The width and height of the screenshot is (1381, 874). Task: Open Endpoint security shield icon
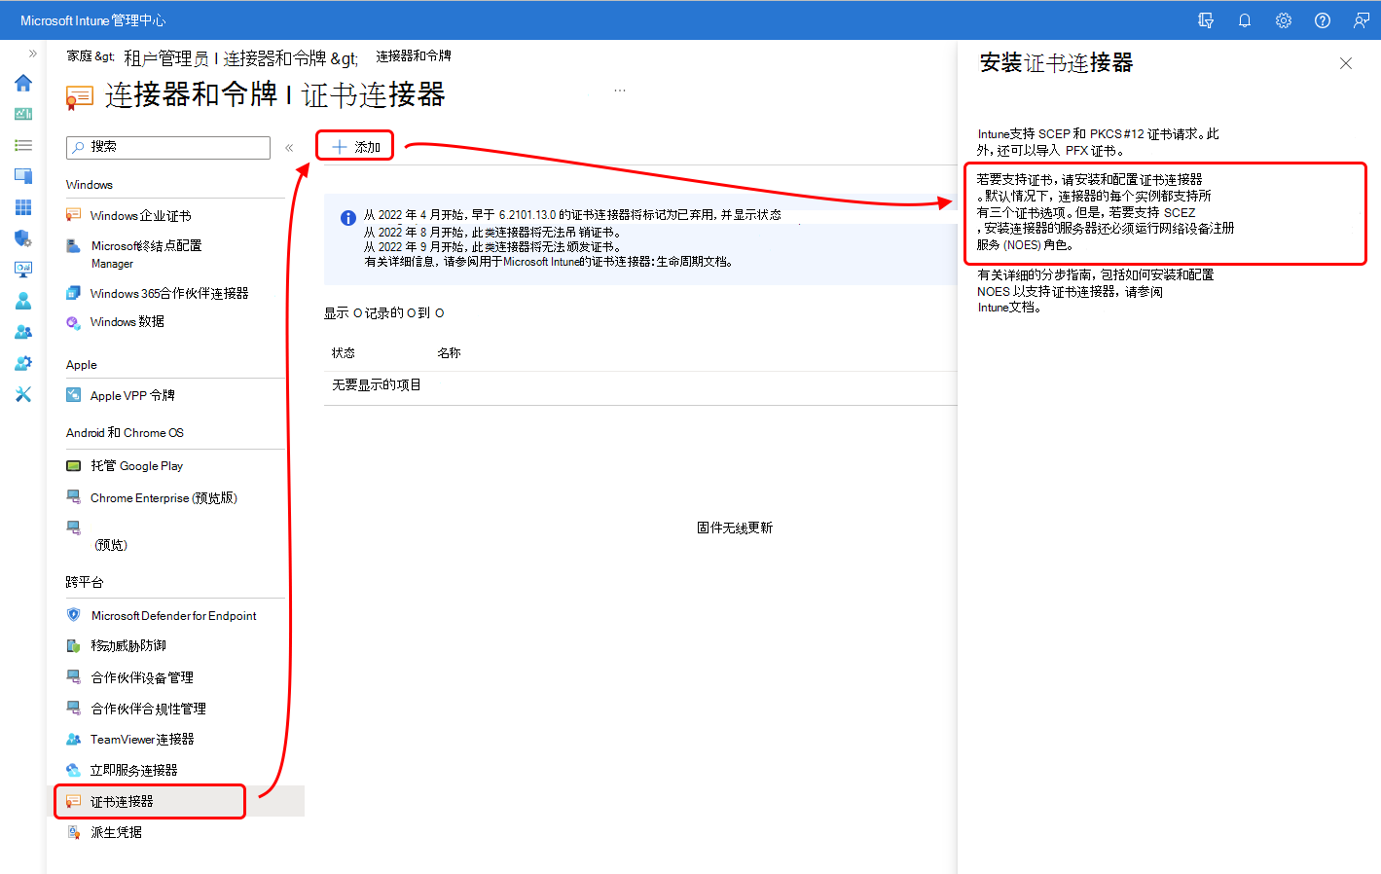(23, 238)
